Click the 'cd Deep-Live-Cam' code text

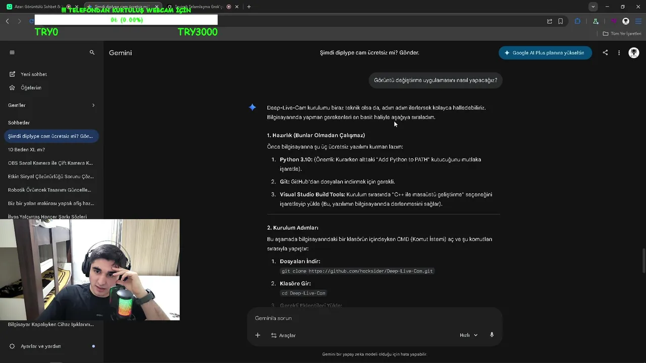coord(304,293)
